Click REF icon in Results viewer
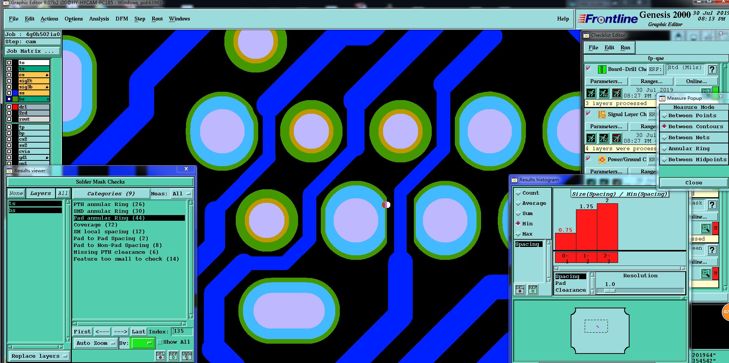 (173, 355)
